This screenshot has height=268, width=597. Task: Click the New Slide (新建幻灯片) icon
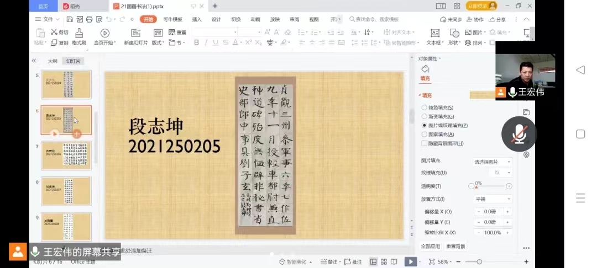135,33
